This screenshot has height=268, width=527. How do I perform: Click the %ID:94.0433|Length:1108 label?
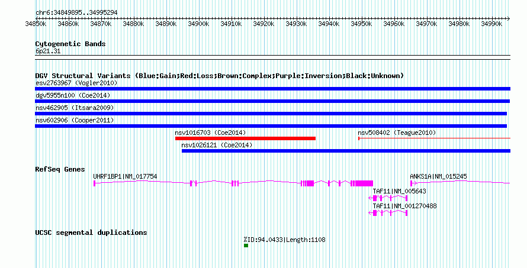point(284,240)
